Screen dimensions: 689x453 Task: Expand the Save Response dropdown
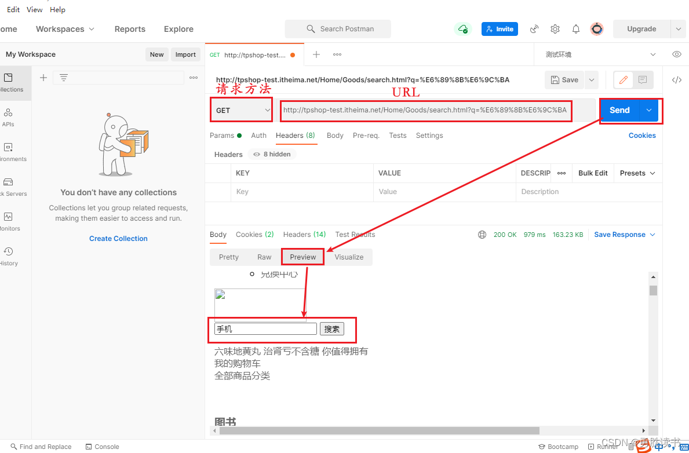(625, 235)
